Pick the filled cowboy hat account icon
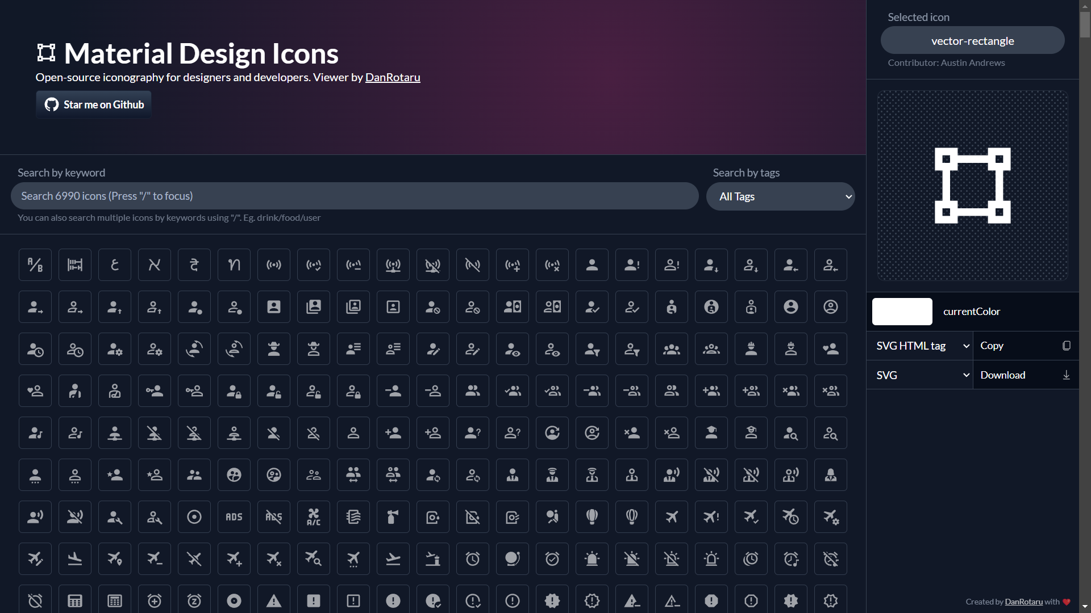The height and width of the screenshot is (613, 1091). coord(274,349)
